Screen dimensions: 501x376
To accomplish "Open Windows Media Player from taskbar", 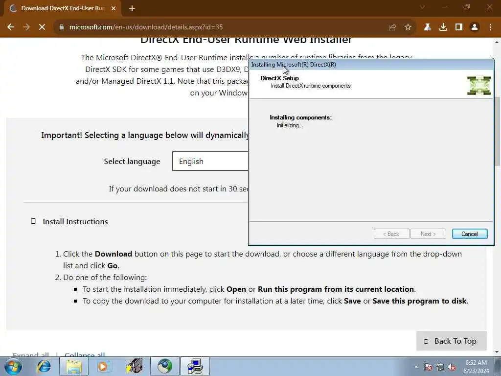I will pyautogui.click(x=104, y=366).
